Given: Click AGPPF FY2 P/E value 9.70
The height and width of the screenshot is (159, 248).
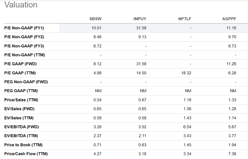Looking at the screenshot, I should (x=232, y=37).
